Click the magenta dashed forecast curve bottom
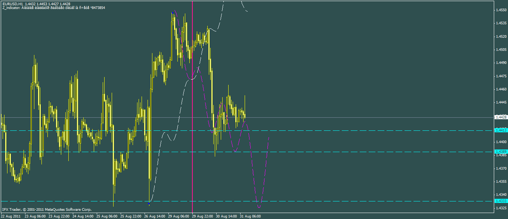 tap(258, 206)
